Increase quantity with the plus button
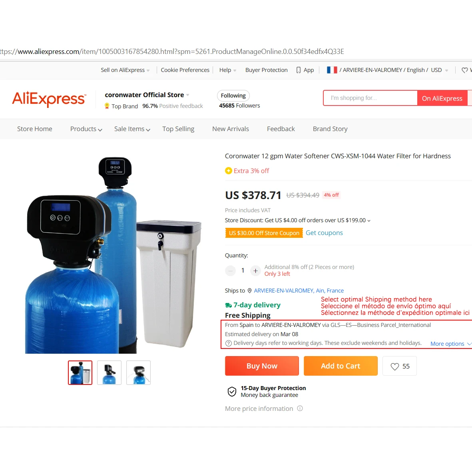Viewport: 472px width, 472px height. (255, 271)
